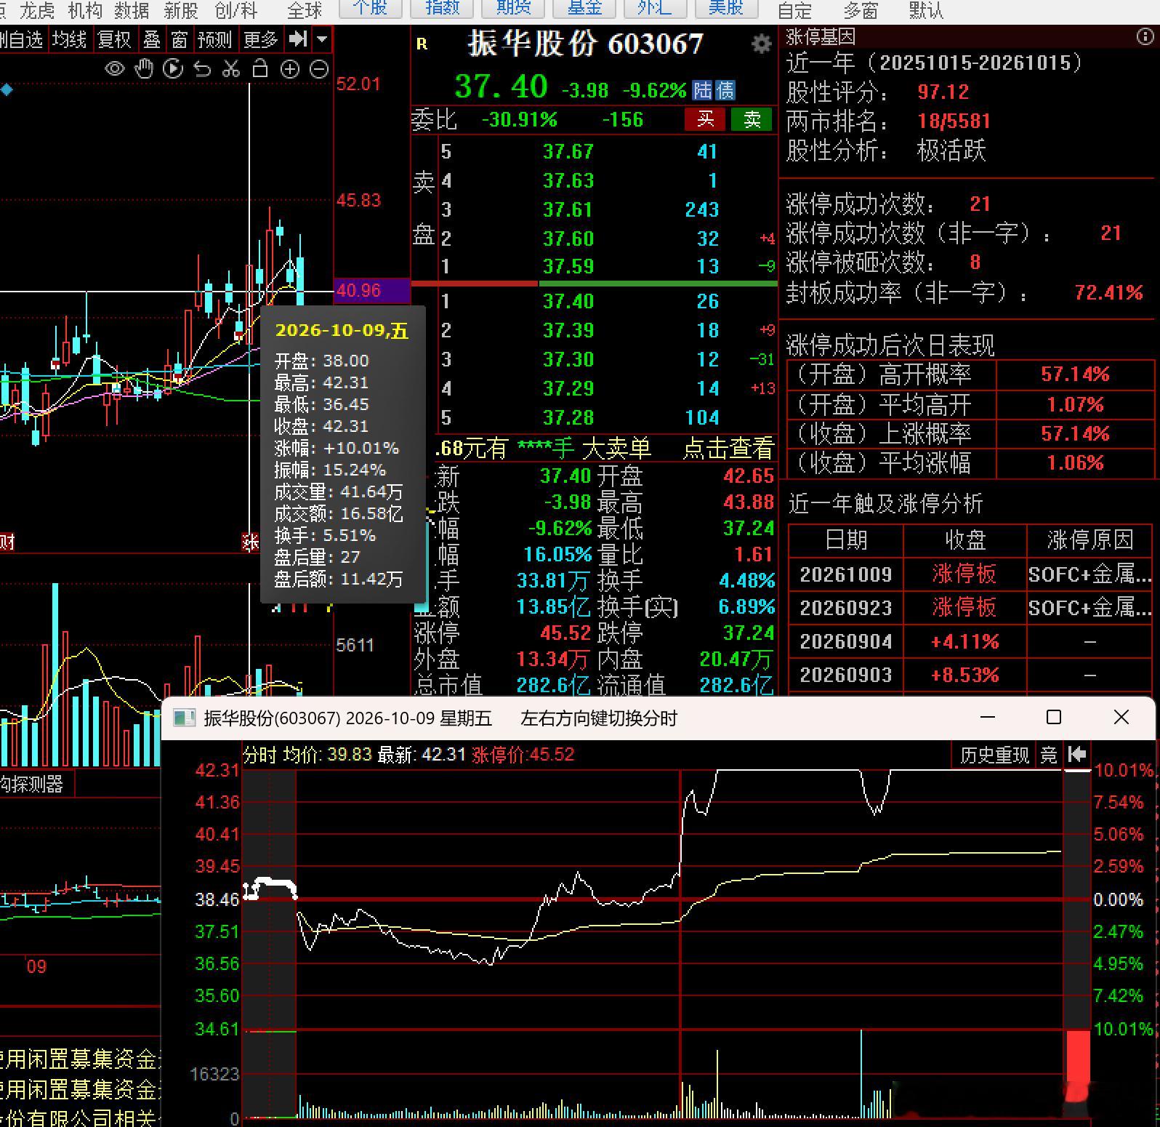Click the undo arrow icon
This screenshot has height=1127, width=1160.
coord(202,69)
